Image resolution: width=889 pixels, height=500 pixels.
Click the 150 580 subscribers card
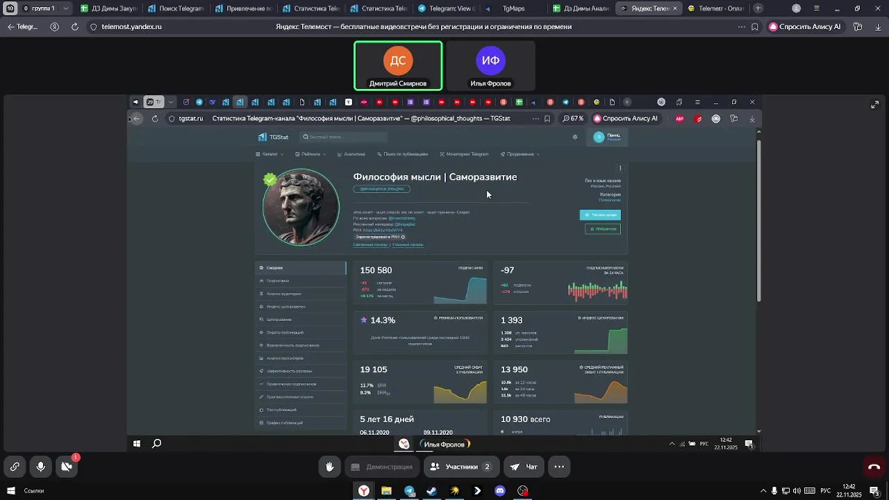pos(420,283)
